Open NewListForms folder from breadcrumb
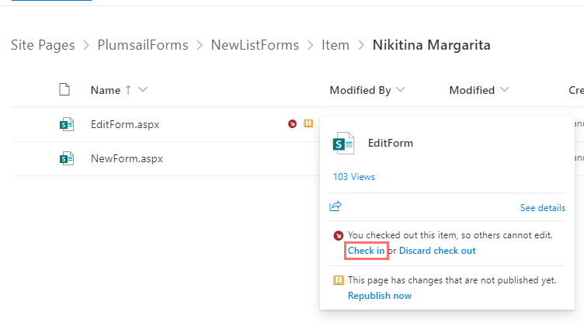The image size is (584, 326). tap(255, 45)
